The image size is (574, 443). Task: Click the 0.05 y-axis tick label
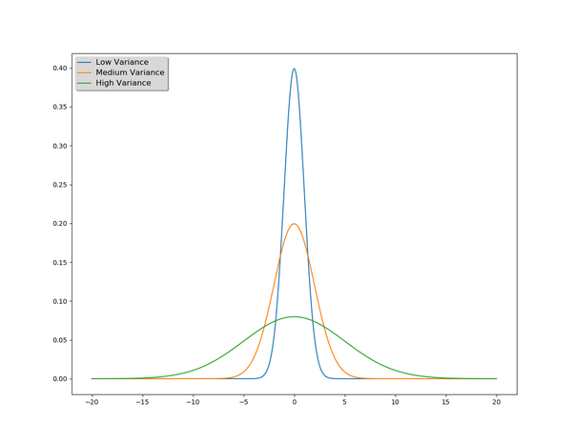tap(60, 340)
